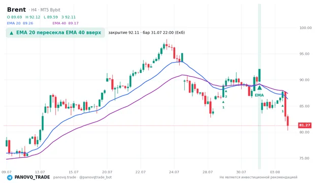Click the PANOVQ_TRADE brand name
This screenshot has width=325, height=183.
32,177
